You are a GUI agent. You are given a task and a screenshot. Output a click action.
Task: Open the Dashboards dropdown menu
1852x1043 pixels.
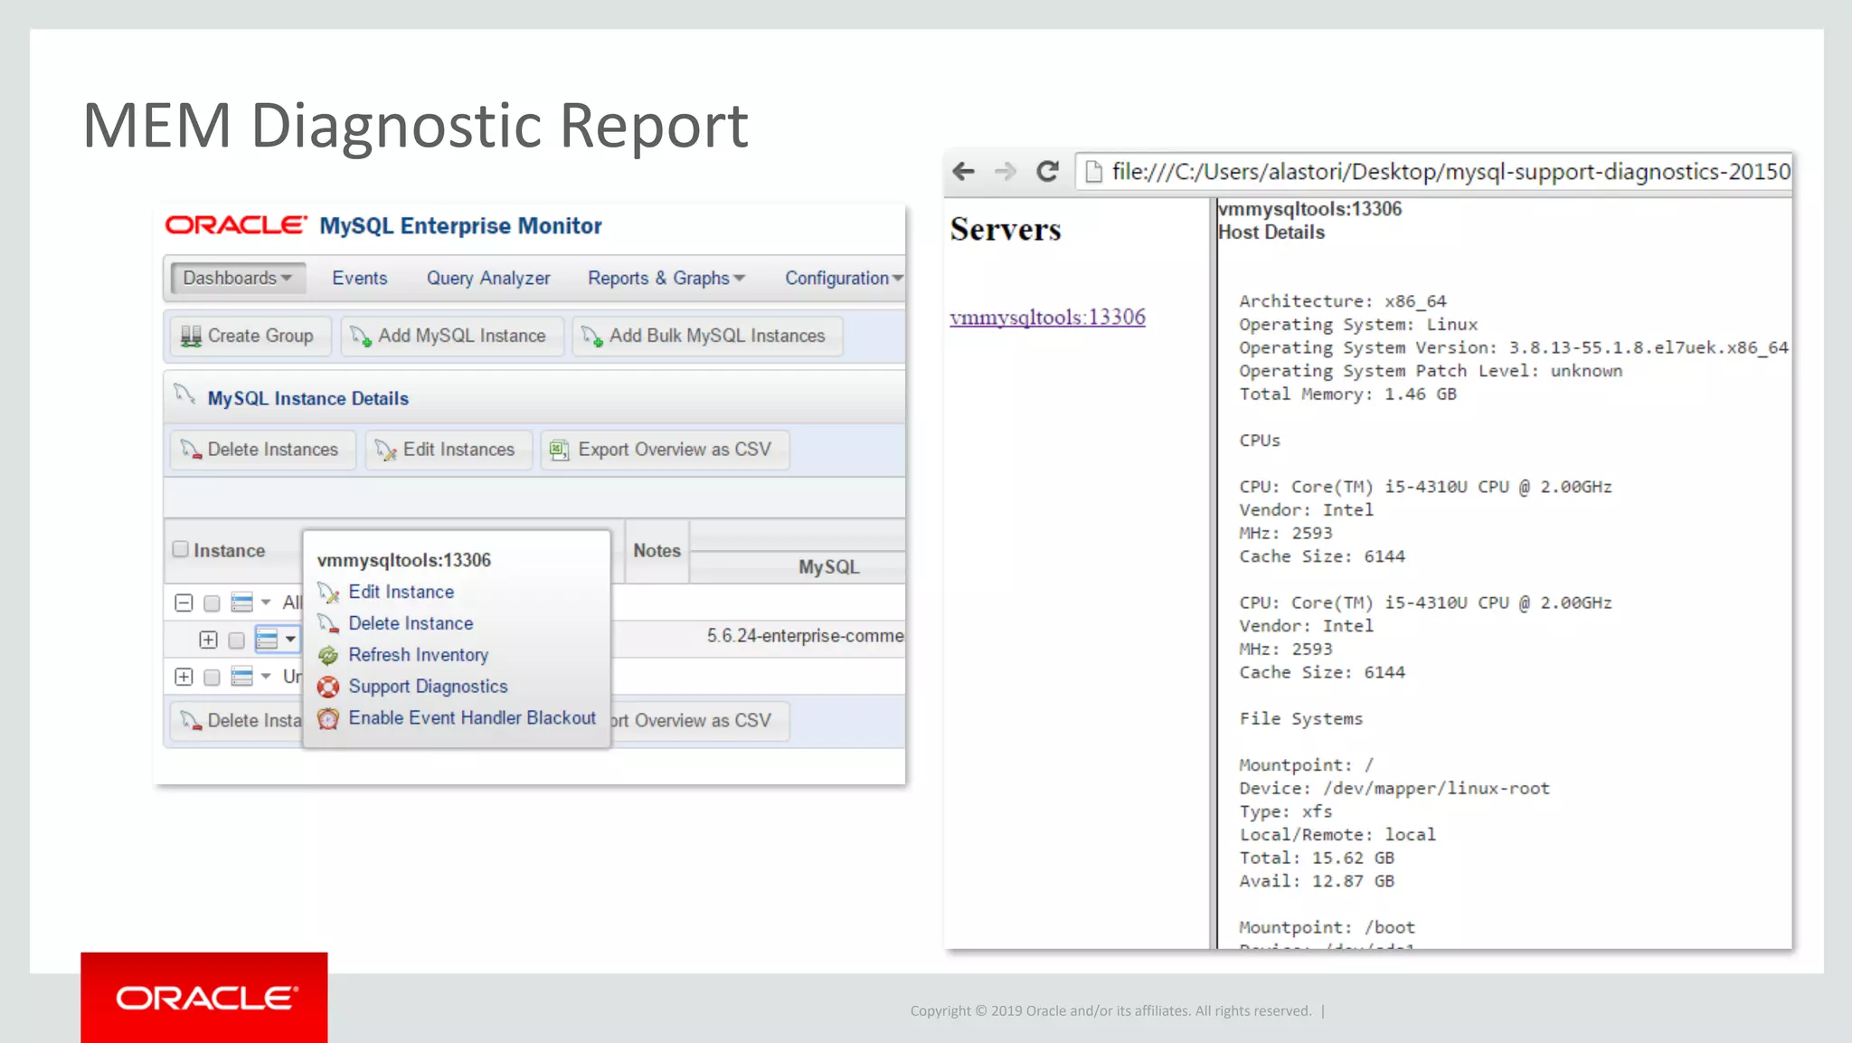click(238, 278)
